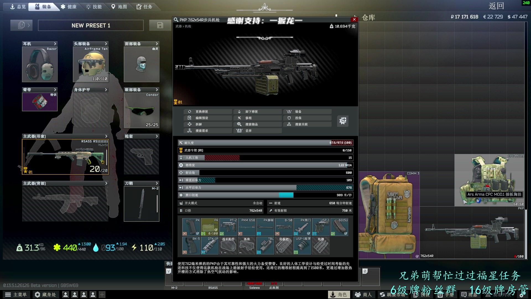
Task: Choose 更换弹匣 reload magazine action
Action: pyautogui.click(x=208, y=112)
